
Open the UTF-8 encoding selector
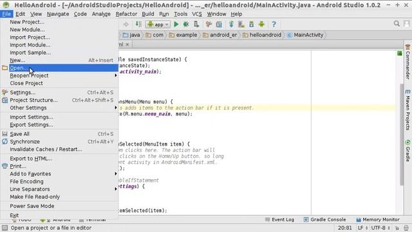point(380,227)
